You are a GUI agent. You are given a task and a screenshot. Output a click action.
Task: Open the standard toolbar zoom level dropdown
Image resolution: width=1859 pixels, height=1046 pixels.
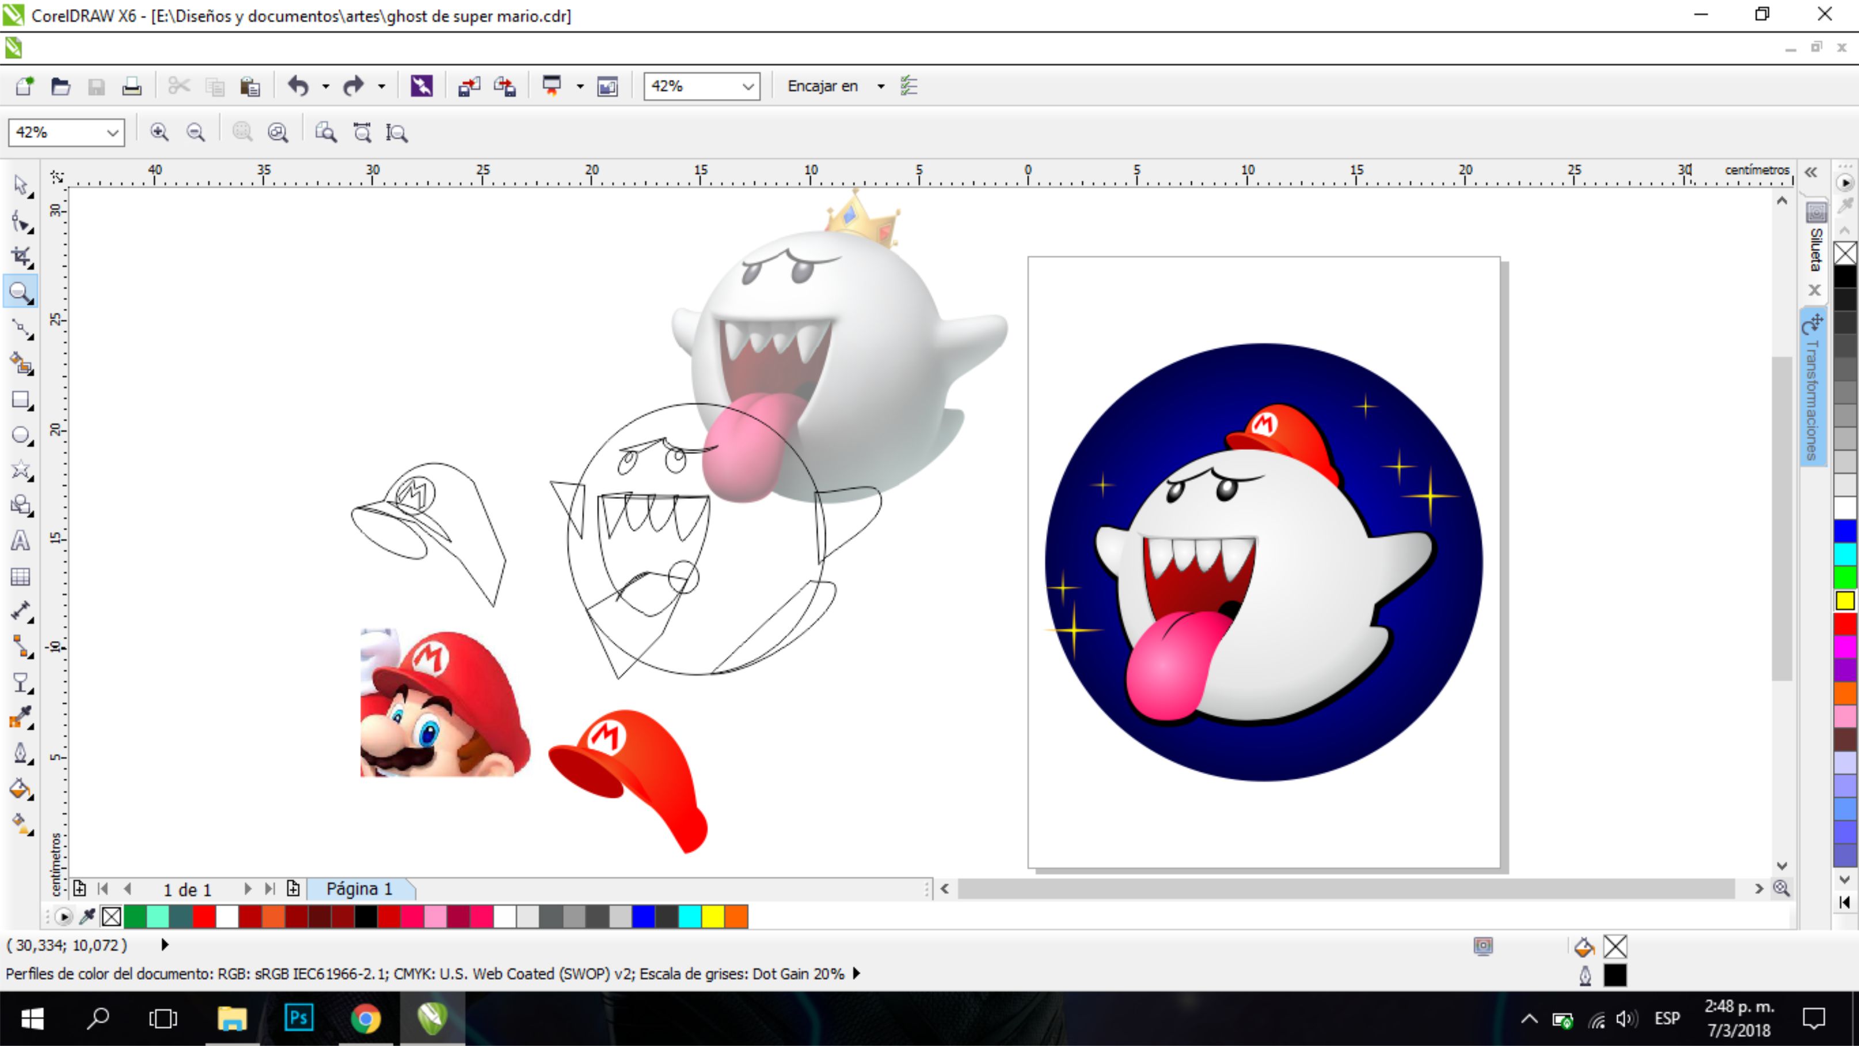[748, 86]
